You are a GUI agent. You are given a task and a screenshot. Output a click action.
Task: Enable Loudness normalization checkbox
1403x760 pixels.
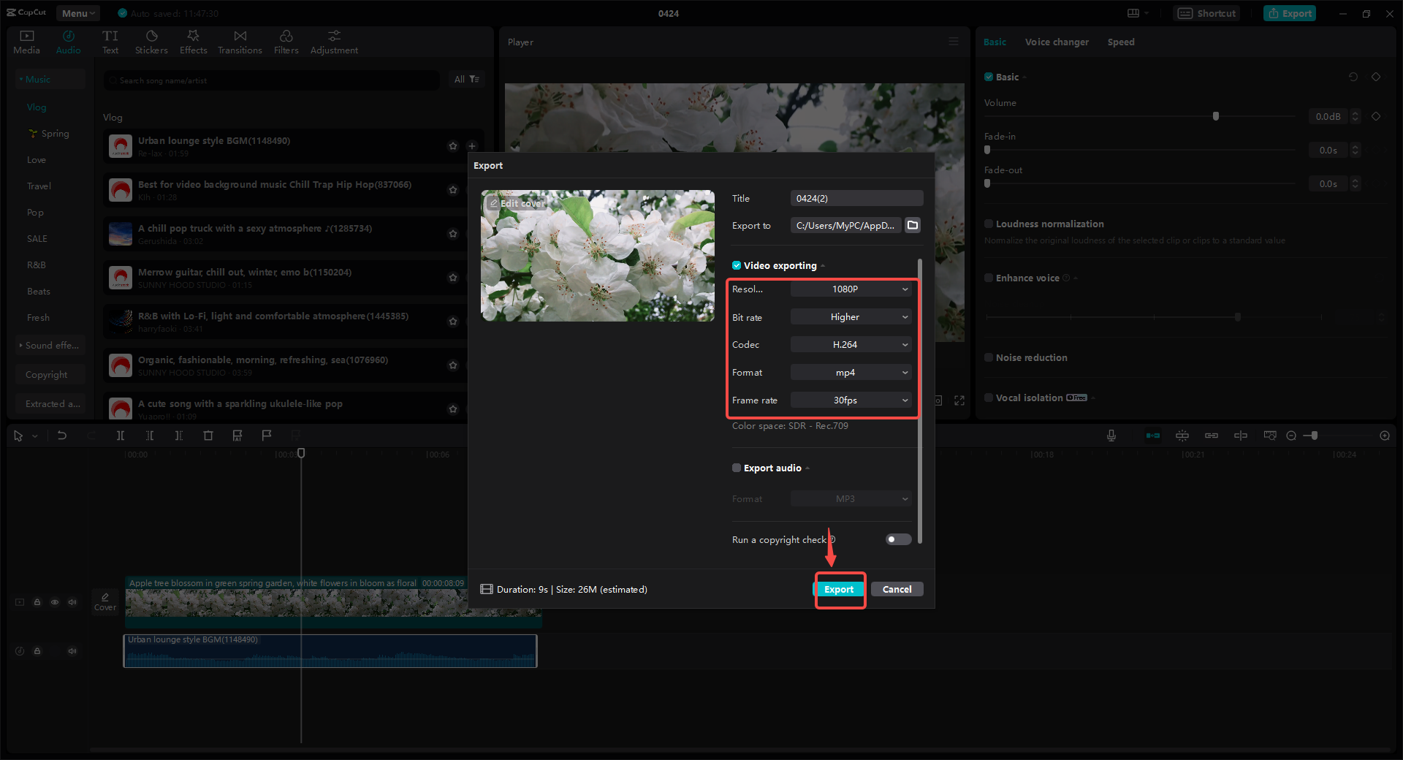989,224
